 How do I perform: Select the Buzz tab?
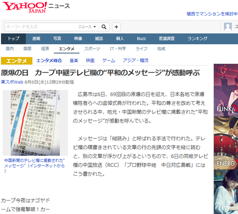click(x=141, y=39)
